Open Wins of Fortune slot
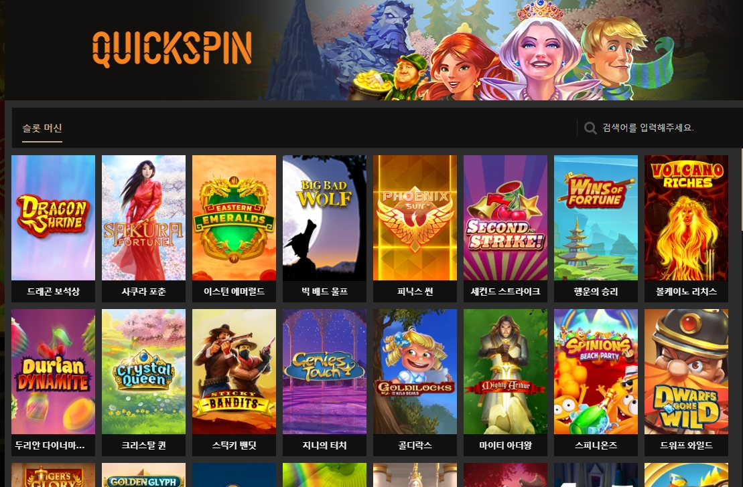Viewport: 743px width, 487px height. 596,217
